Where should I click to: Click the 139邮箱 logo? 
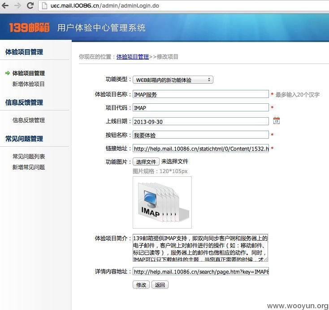coord(30,28)
